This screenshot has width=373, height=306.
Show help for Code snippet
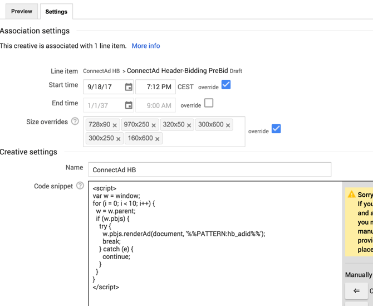point(80,186)
